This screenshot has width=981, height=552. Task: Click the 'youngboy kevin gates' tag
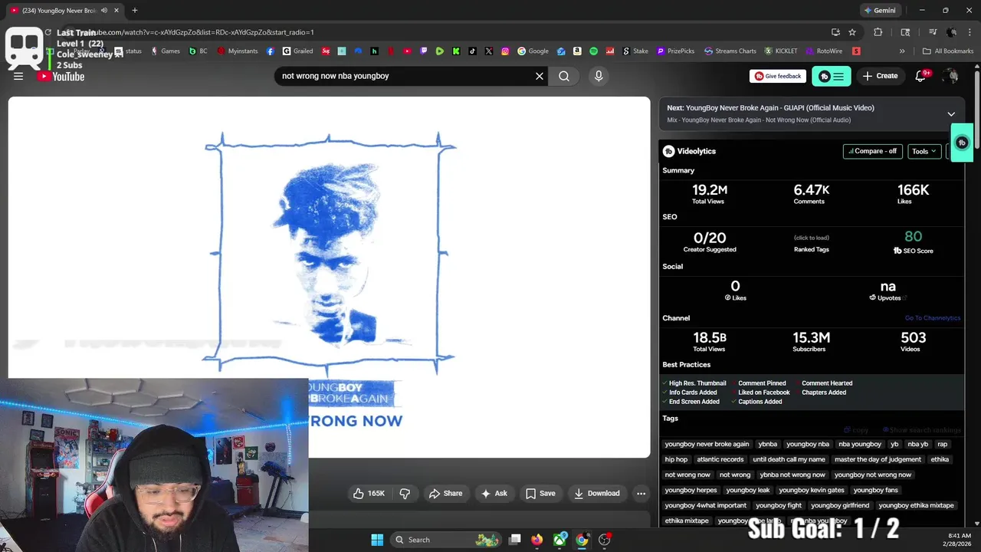point(811,490)
